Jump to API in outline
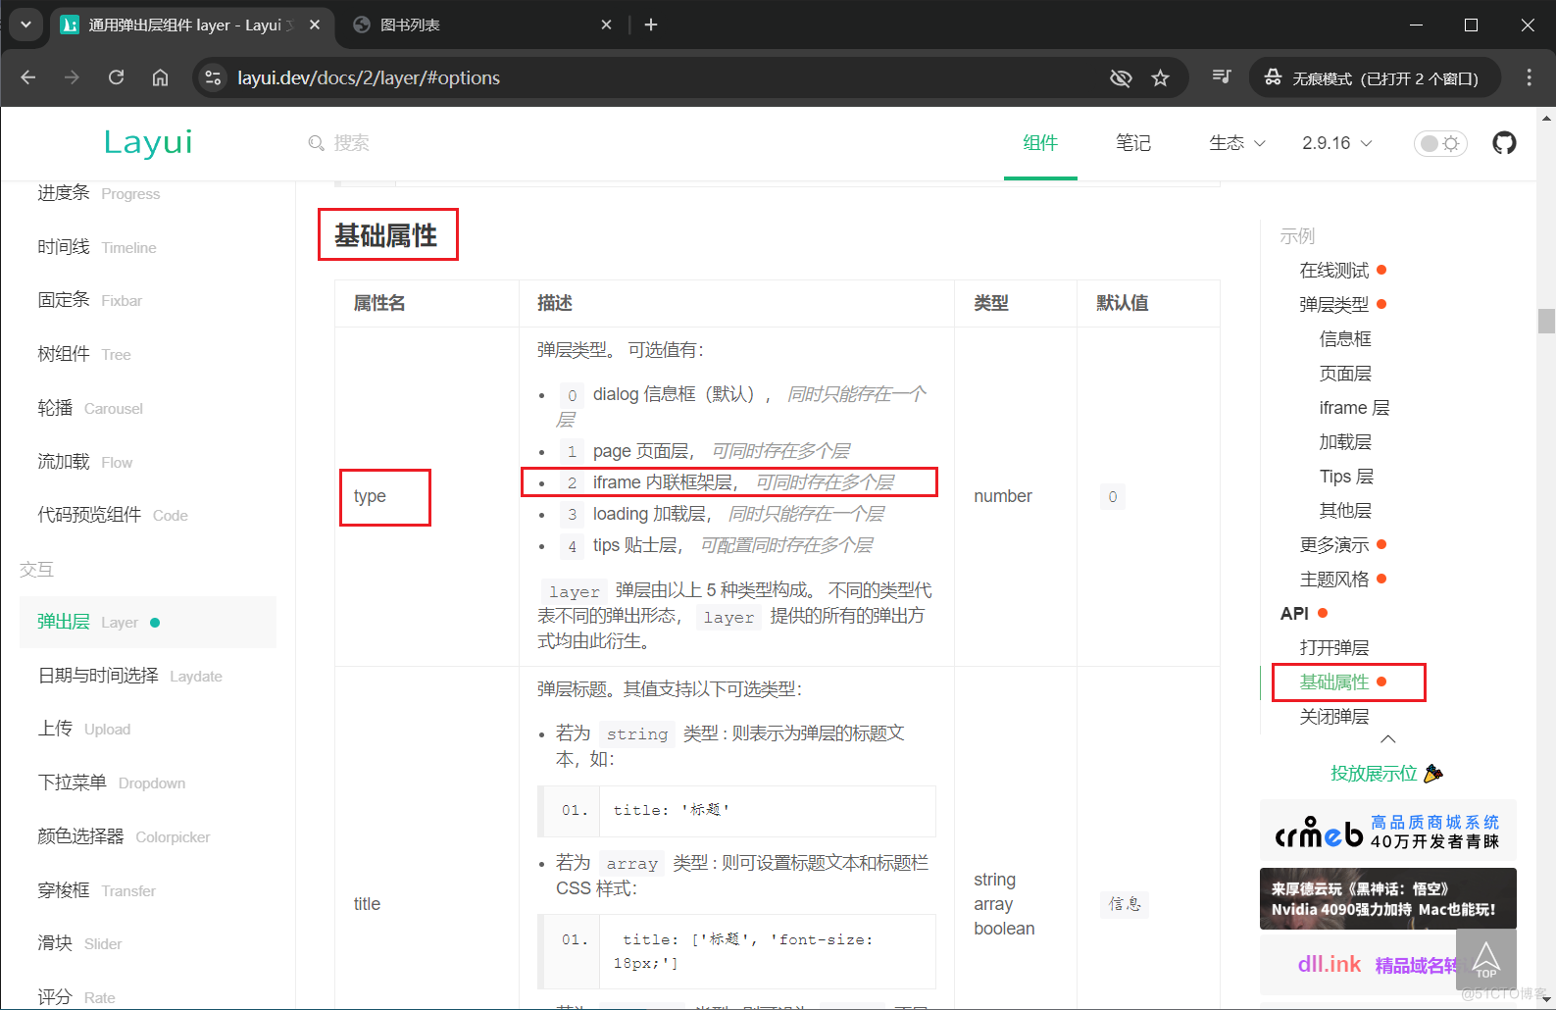Viewport: 1556px width, 1010px height. [x=1294, y=614]
